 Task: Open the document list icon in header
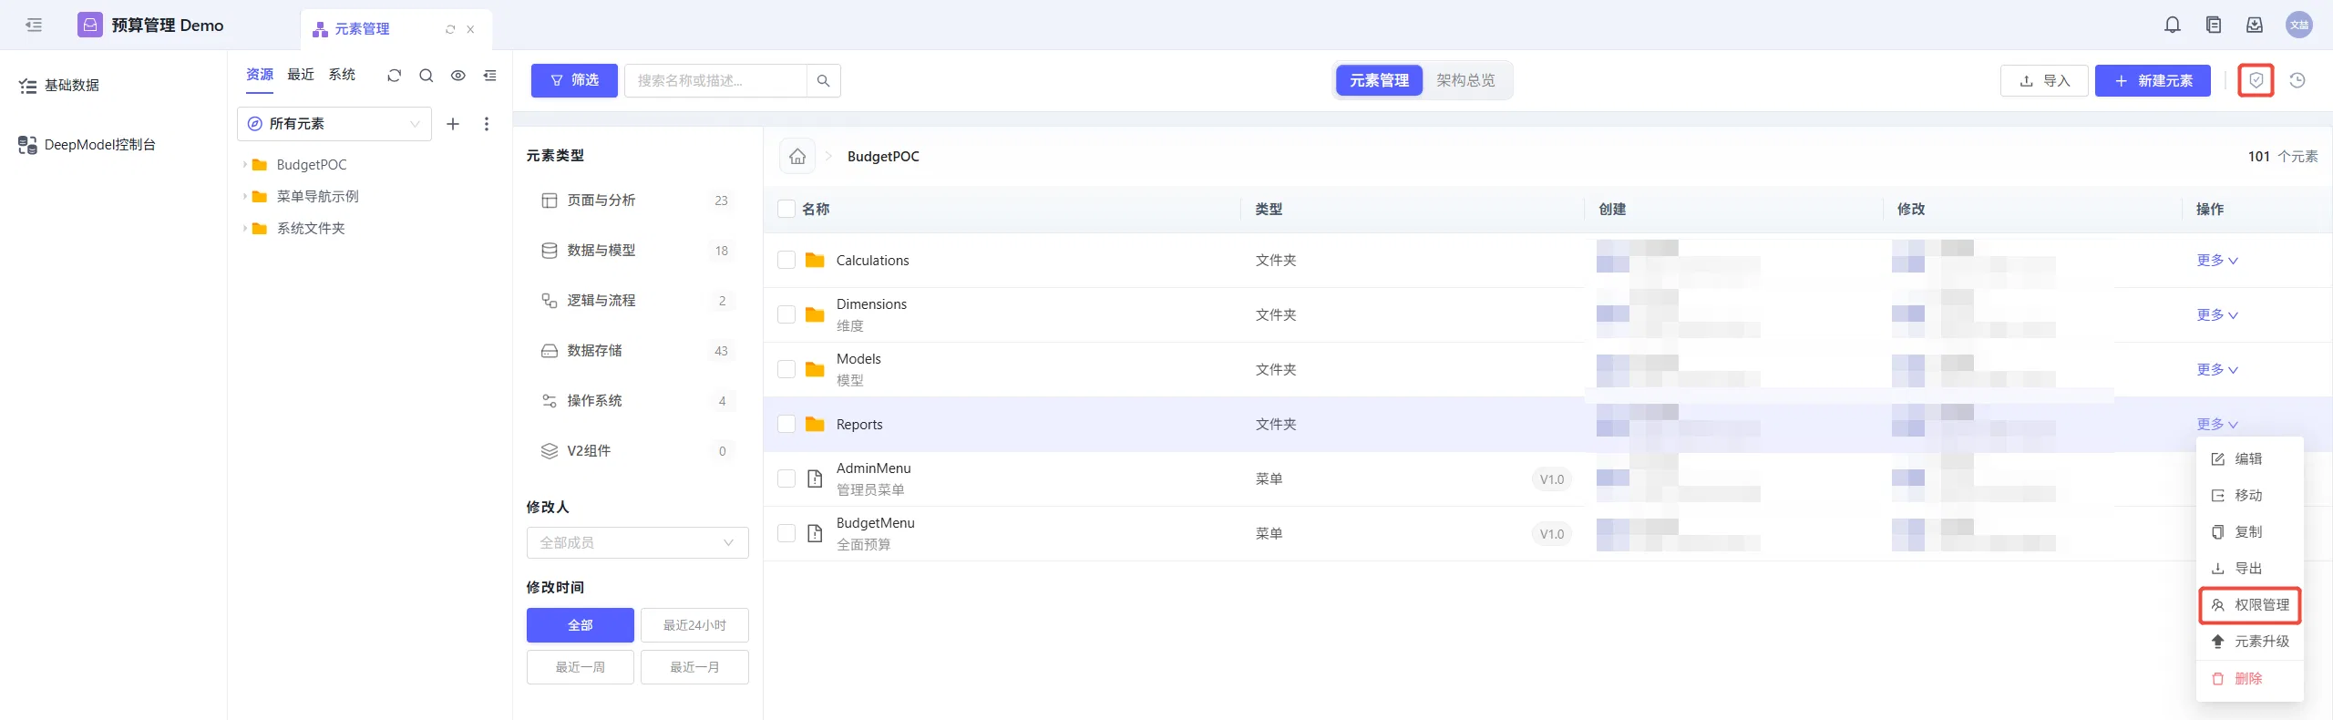[x=2214, y=25]
